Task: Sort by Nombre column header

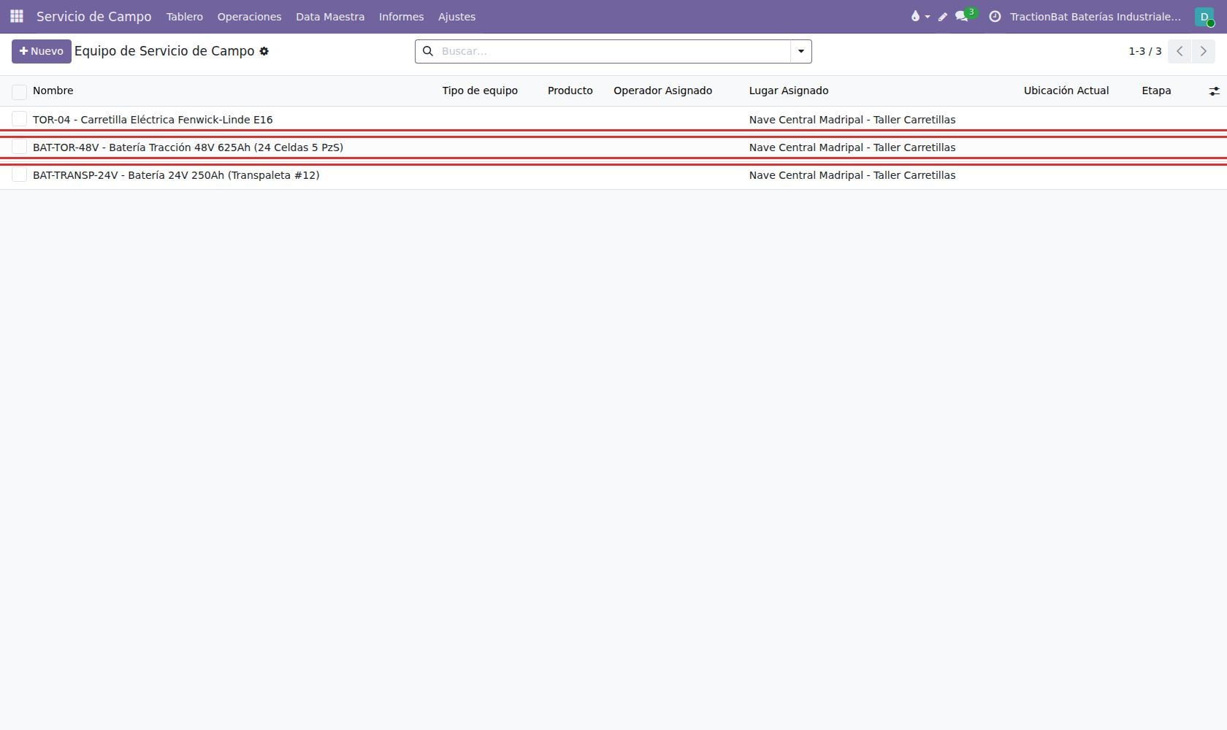Action: (53, 91)
